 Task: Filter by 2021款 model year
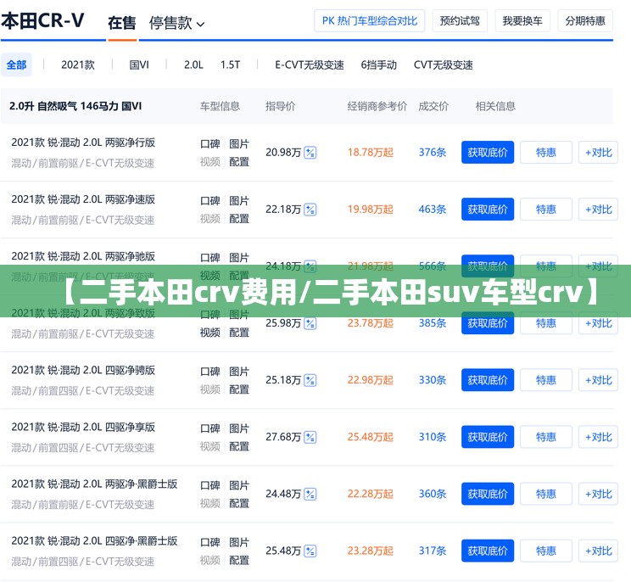[78, 64]
